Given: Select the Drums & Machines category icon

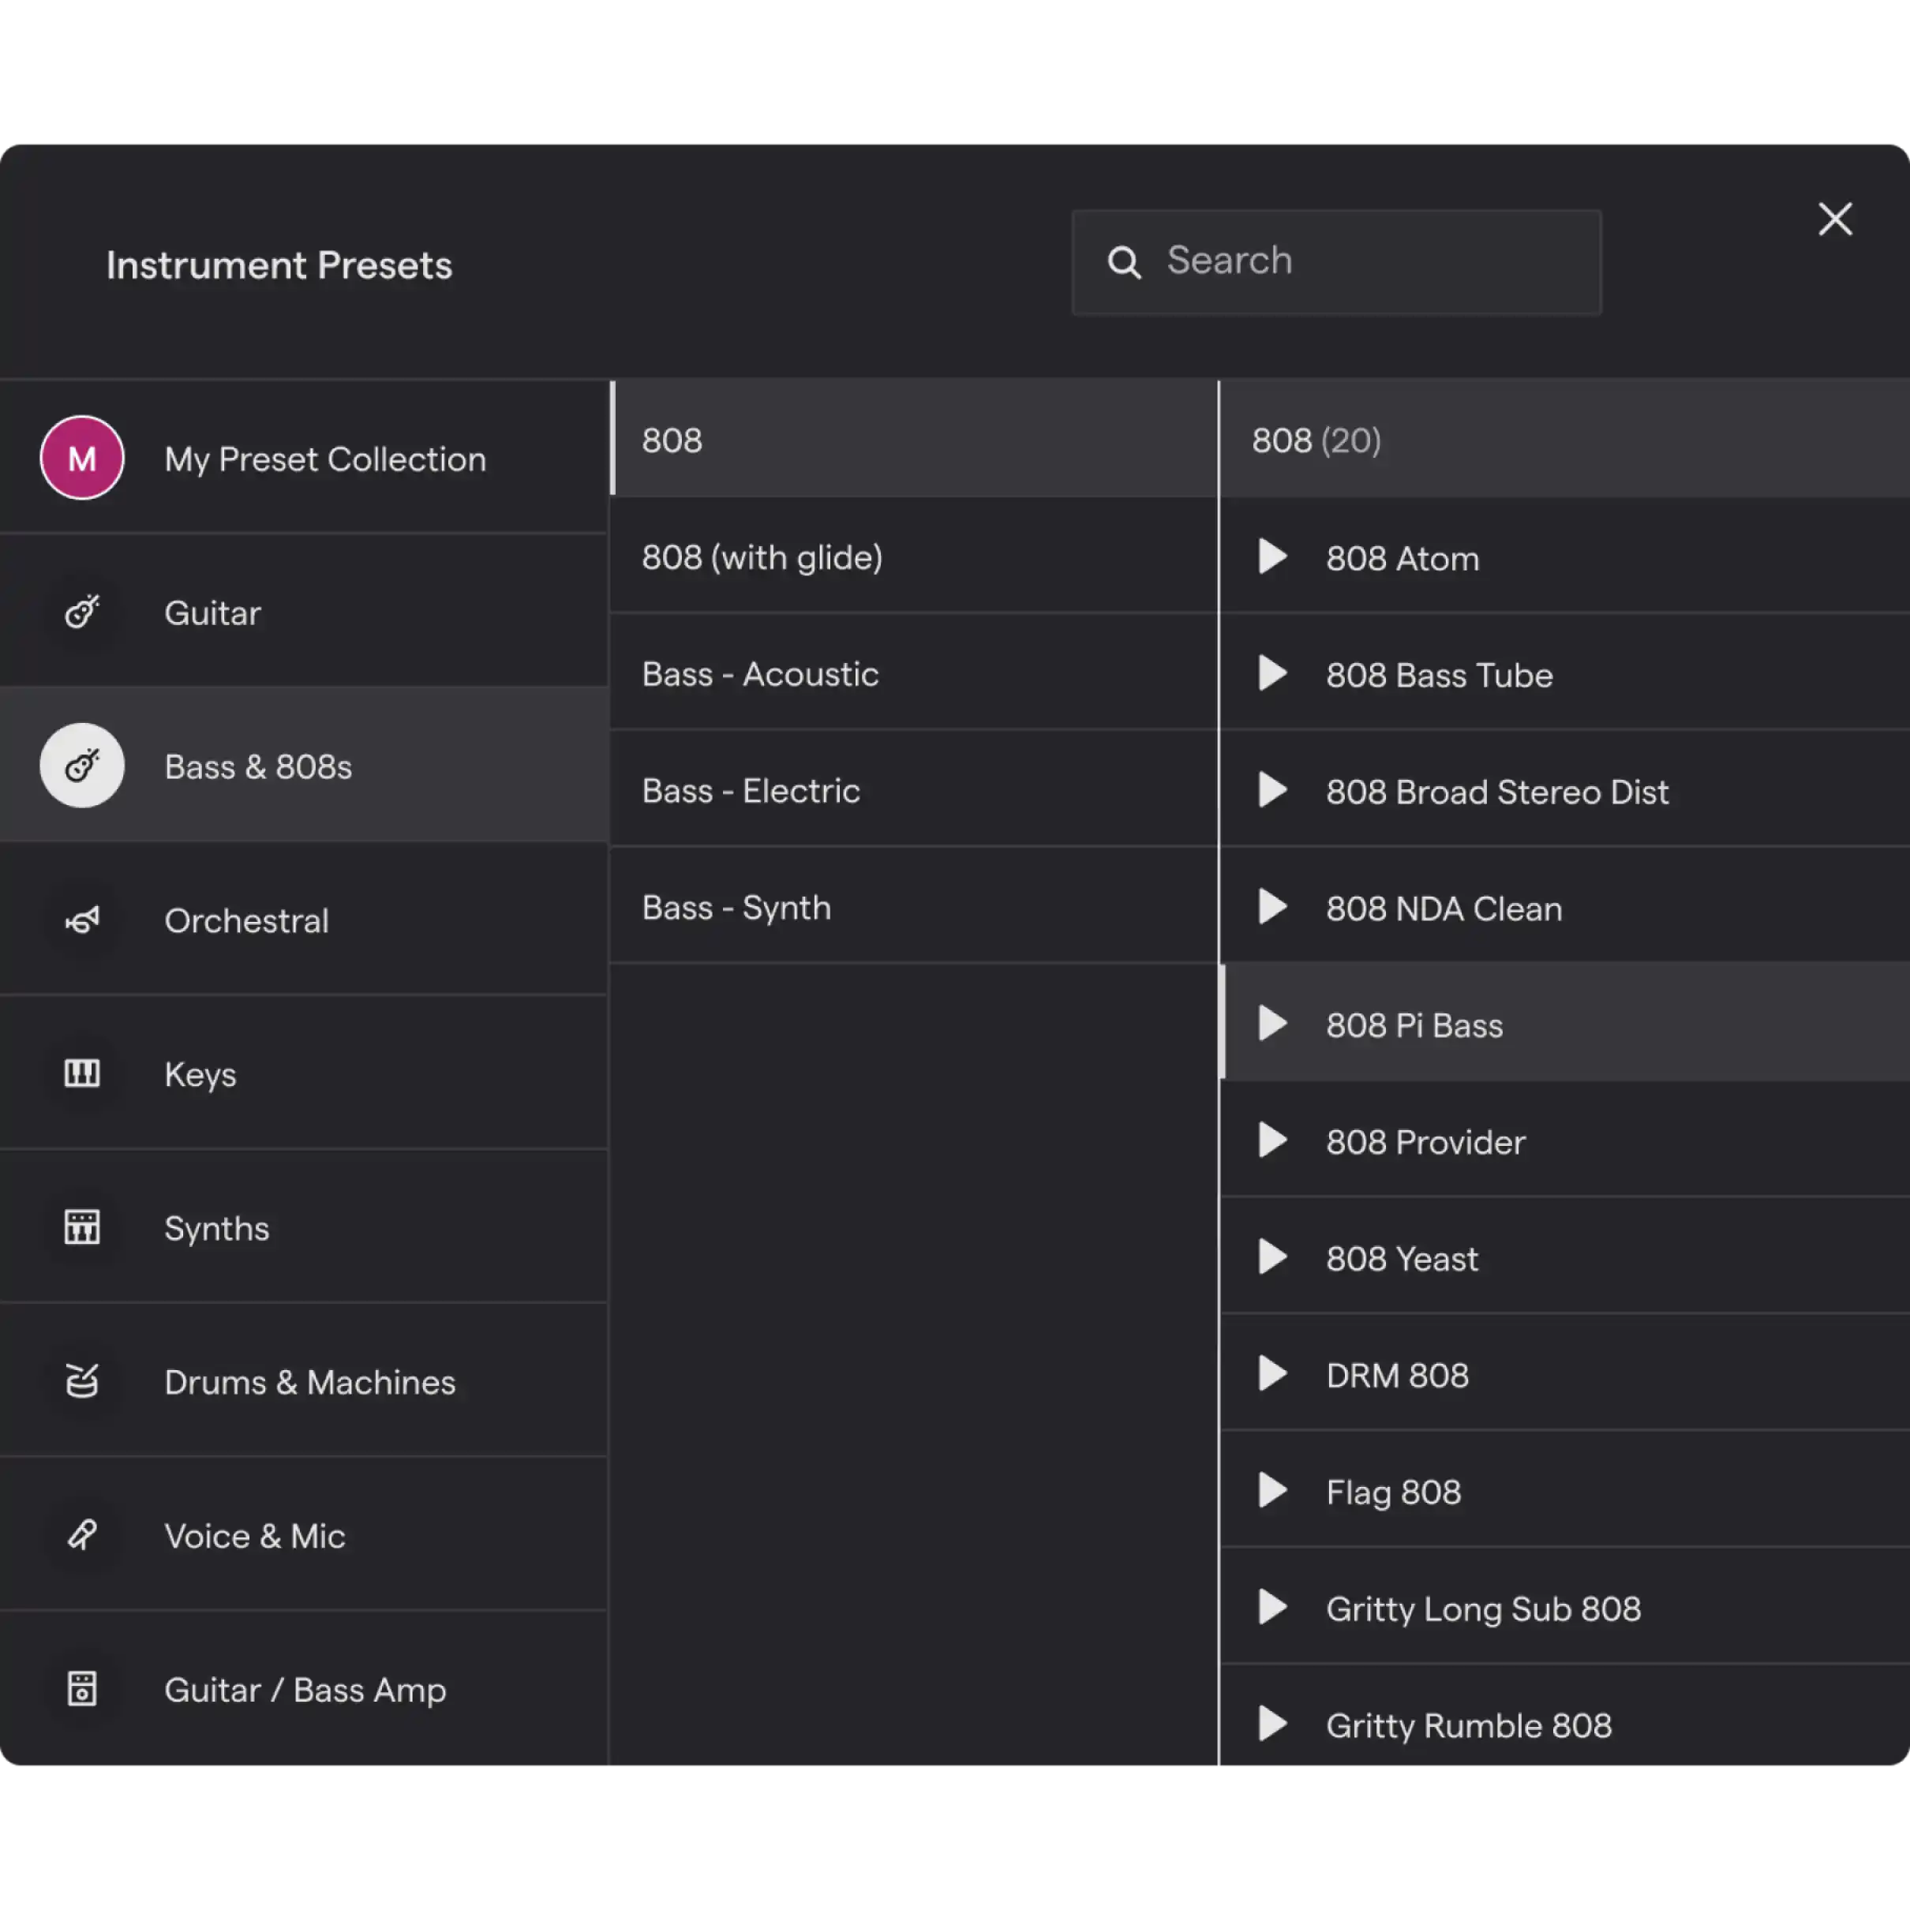Looking at the screenshot, I should coord(82,1380).
